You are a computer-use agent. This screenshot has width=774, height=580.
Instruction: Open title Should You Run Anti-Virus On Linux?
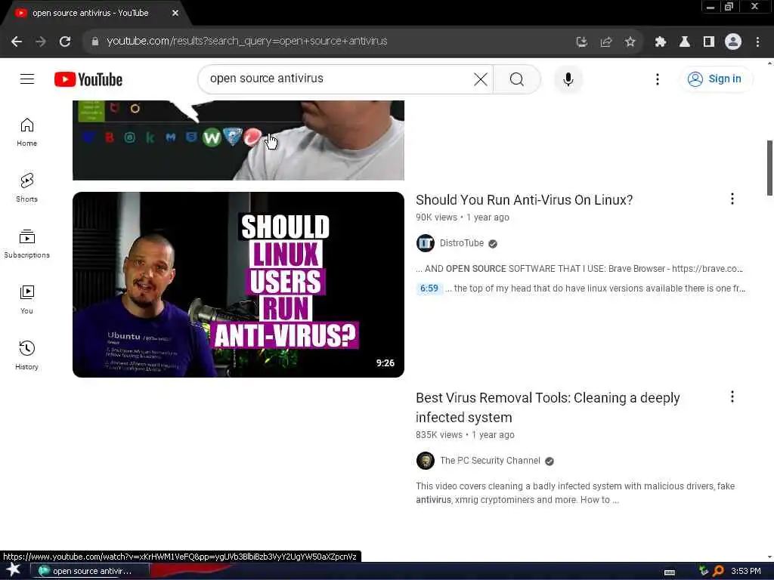[x=525, y=199]
